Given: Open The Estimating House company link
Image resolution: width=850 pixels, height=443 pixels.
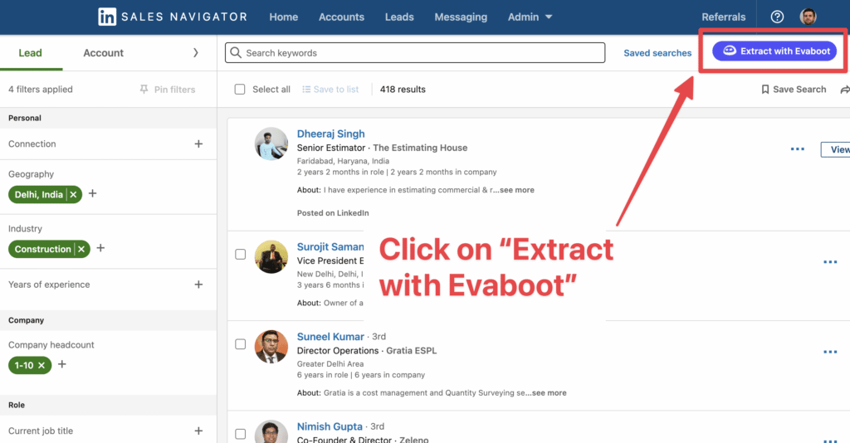Looking at the screenshot, I should 420,148.
